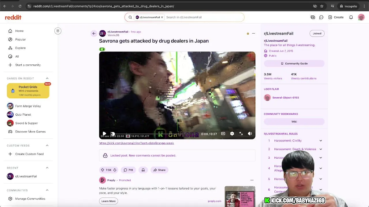The height and width of the screenshot is (207, 369).
Task: Open the Wiki community bookmark
Action: 294,122
